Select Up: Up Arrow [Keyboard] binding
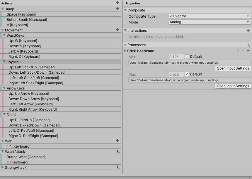The width and height of the screenshot is (252, 179). click(x=61, y=93)
